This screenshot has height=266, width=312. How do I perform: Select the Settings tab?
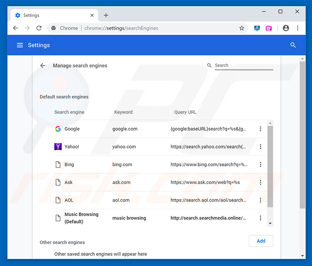[54, 15]
